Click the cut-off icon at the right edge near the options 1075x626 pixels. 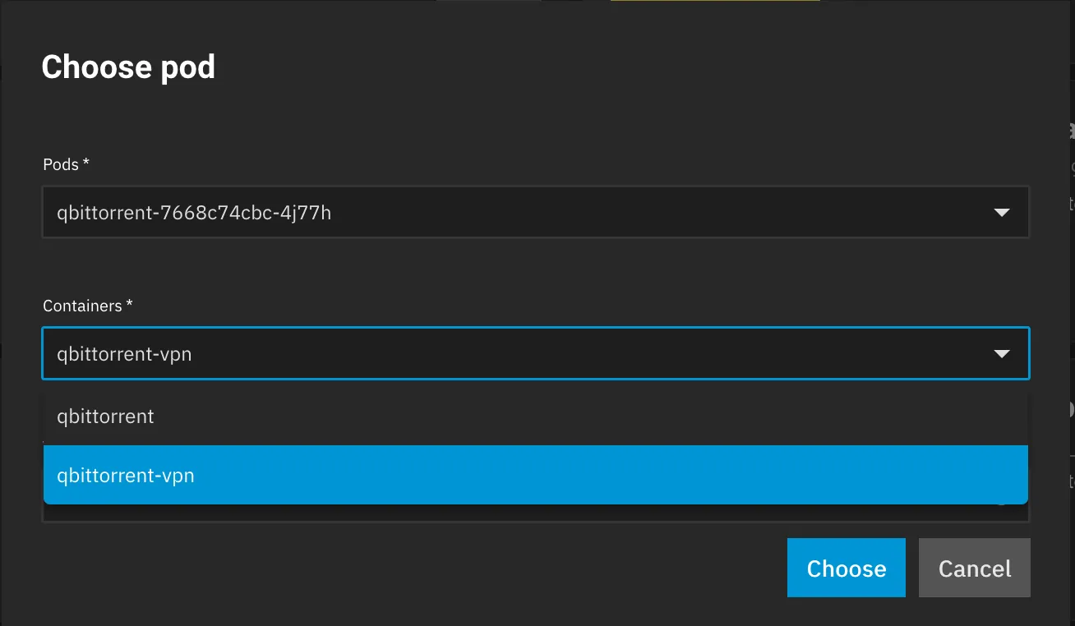tap(1071, 409)
